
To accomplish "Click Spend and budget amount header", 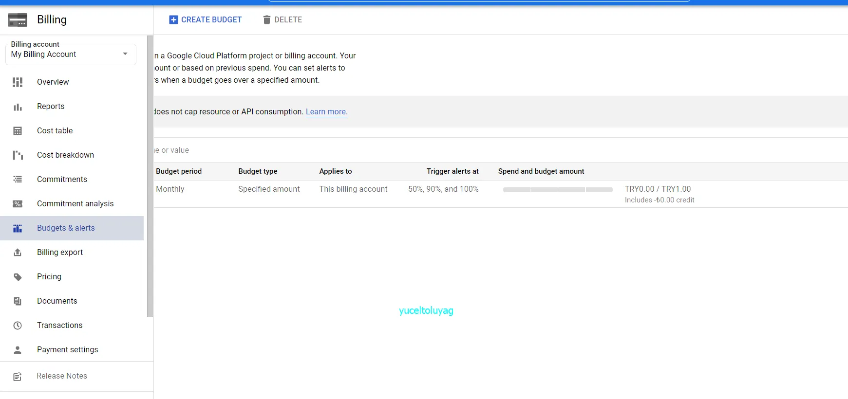I will [x=541, y=171].
